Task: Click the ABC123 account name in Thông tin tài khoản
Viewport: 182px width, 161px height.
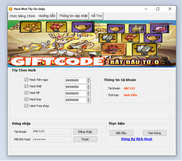Action: coord(129,88)
